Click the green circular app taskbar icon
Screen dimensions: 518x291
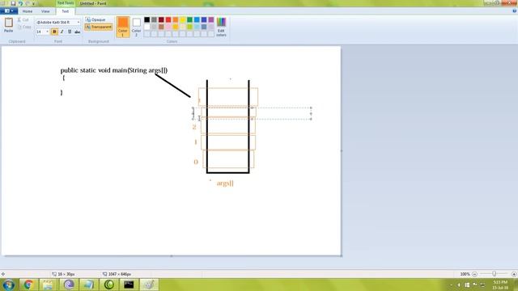coord(108,285)
